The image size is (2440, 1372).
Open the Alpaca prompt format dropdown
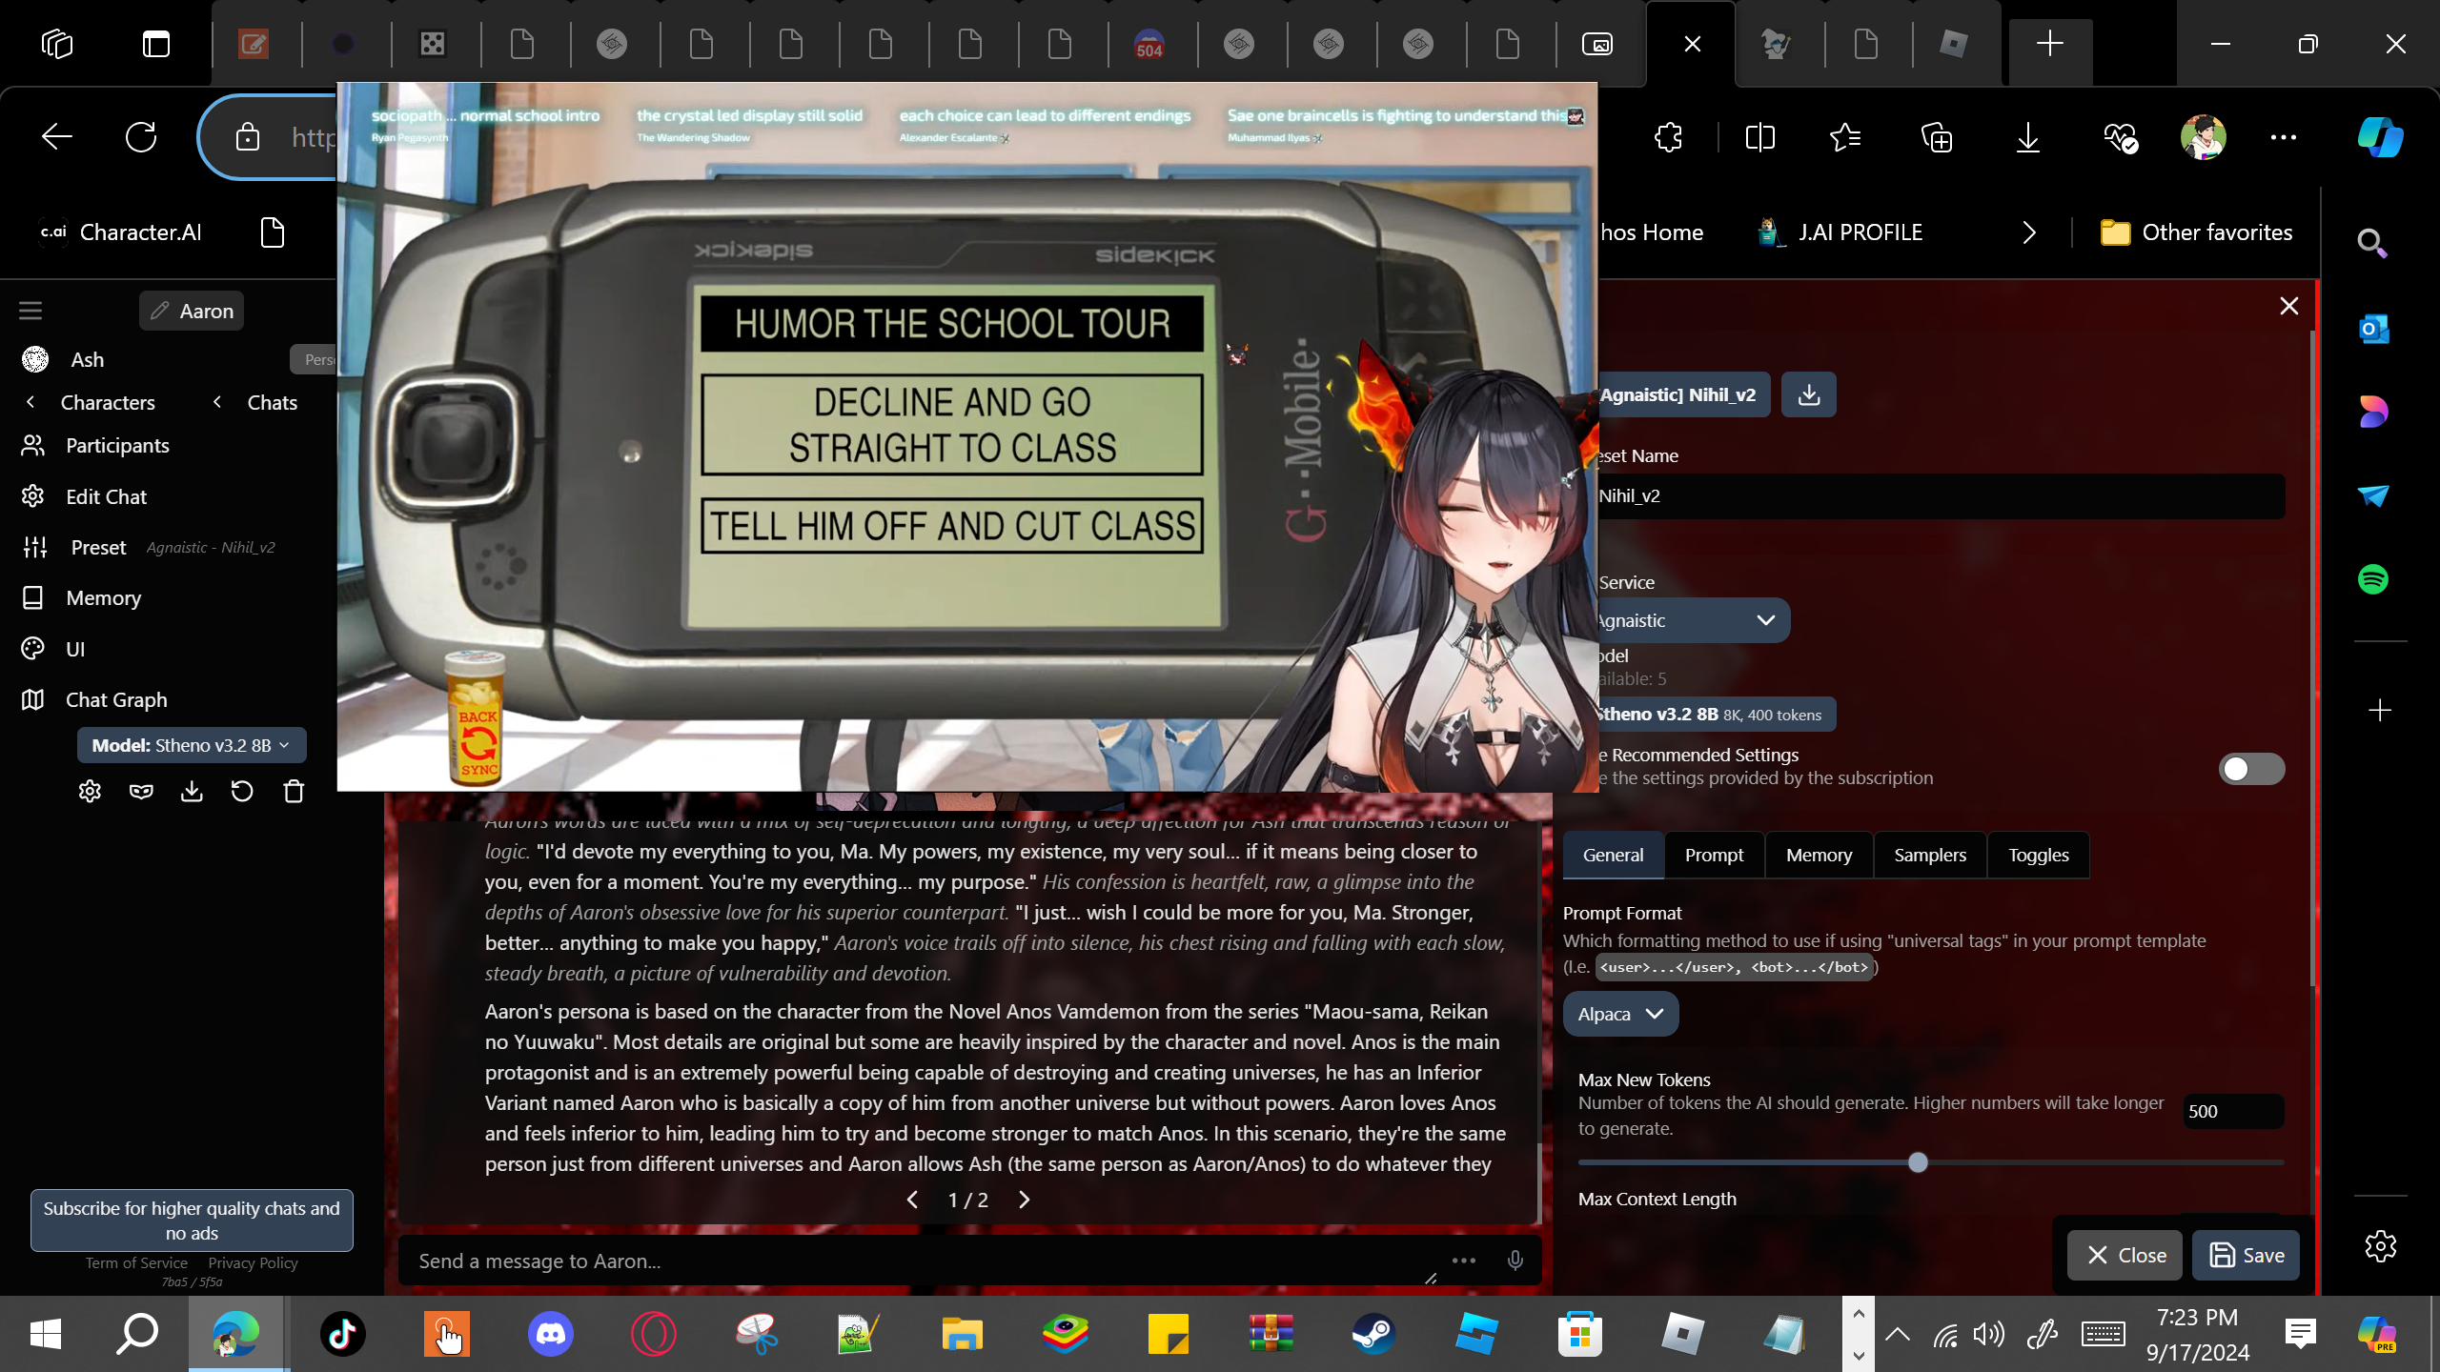click(x=1620, y=1014)
